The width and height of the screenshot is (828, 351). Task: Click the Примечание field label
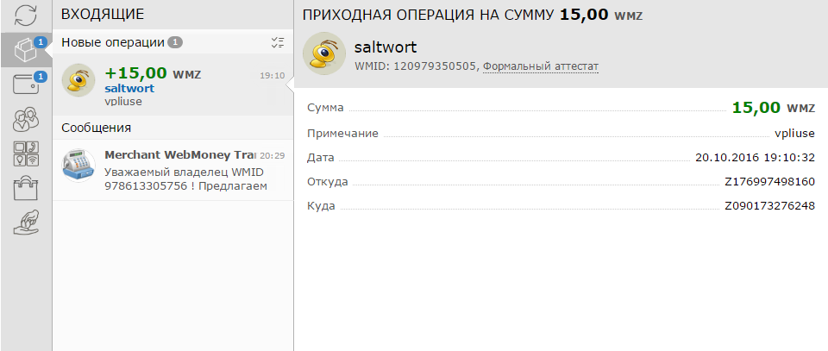342,134
